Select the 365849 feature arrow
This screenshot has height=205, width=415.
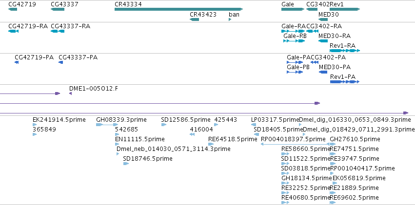(x=35, y=134)
